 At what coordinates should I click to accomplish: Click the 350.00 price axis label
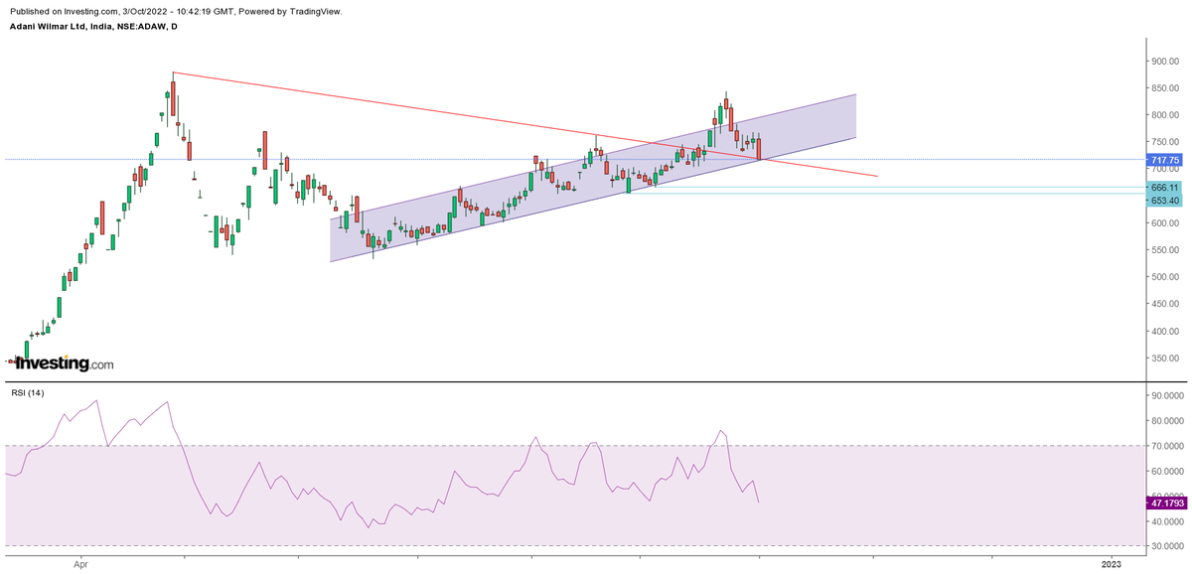point(1164,358)
